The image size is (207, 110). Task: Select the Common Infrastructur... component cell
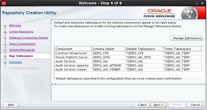pos(73,53)
